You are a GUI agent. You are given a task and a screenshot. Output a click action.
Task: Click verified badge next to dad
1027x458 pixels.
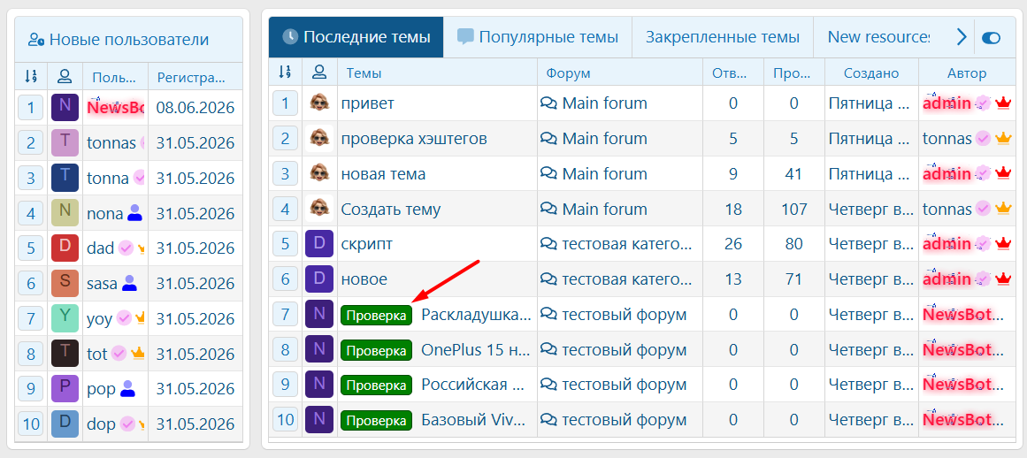coord(126,248)
